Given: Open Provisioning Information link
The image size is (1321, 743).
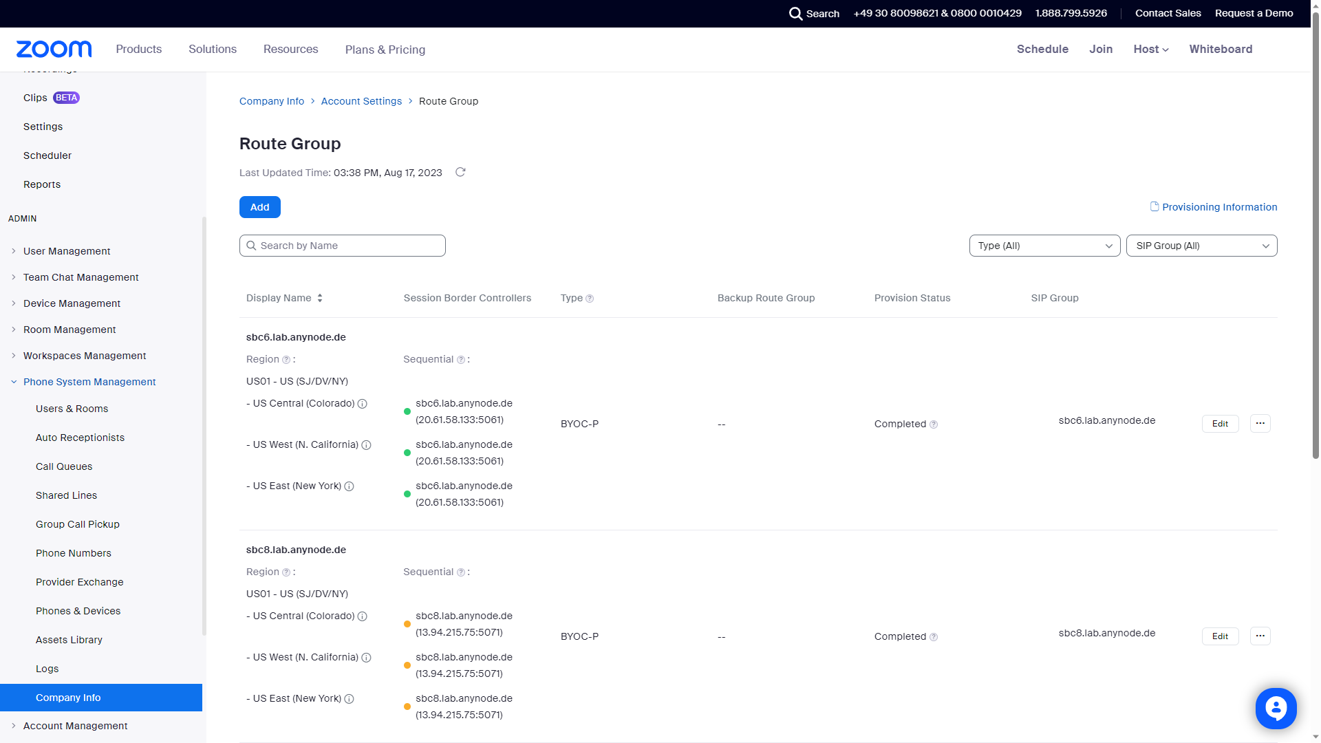Looking at the screenshot, I should 1214,207.
